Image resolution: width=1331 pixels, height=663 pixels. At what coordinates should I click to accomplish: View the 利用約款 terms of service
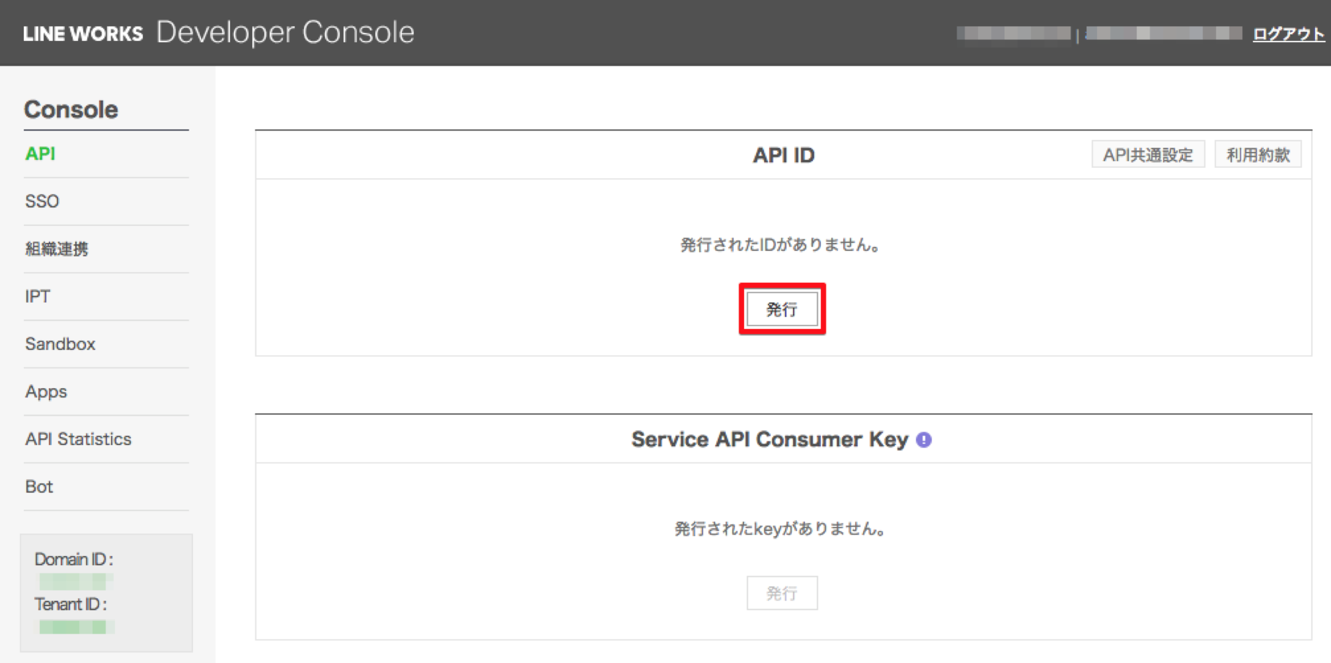1258,154
